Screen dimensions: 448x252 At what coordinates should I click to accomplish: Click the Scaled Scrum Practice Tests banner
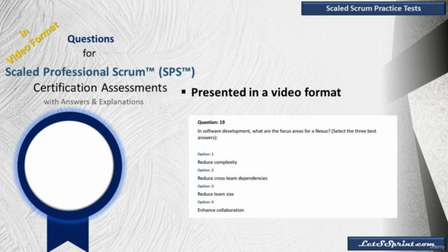373,8
